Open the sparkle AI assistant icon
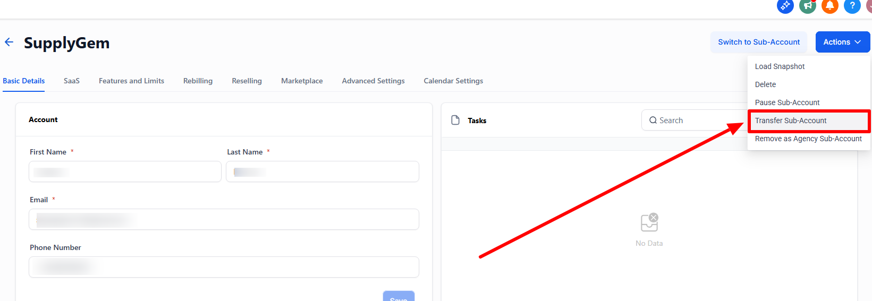 (x=785, y=6)
